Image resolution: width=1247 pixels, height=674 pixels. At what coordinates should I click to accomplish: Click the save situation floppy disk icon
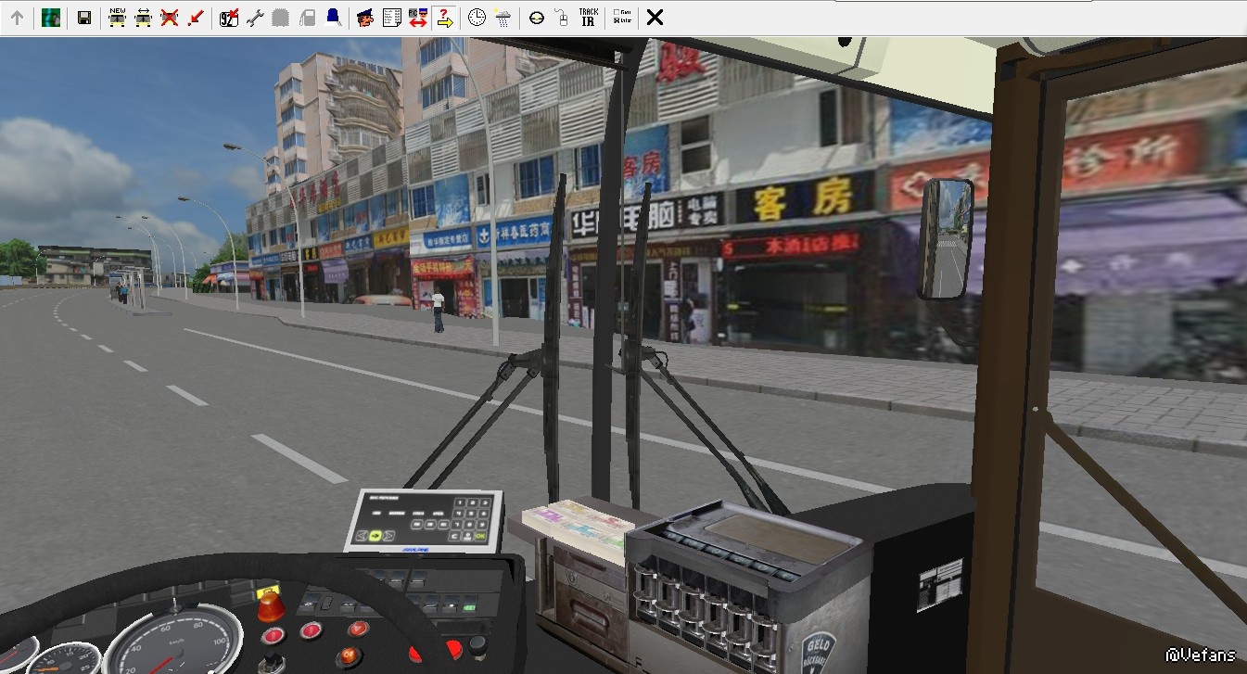(x=84, y=17)
